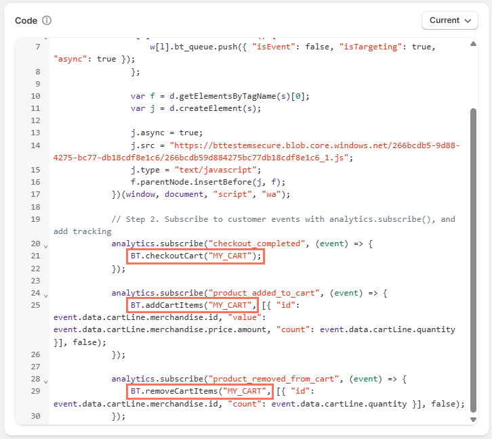Click line number 14 in the gutter

(x=35, y=145)
